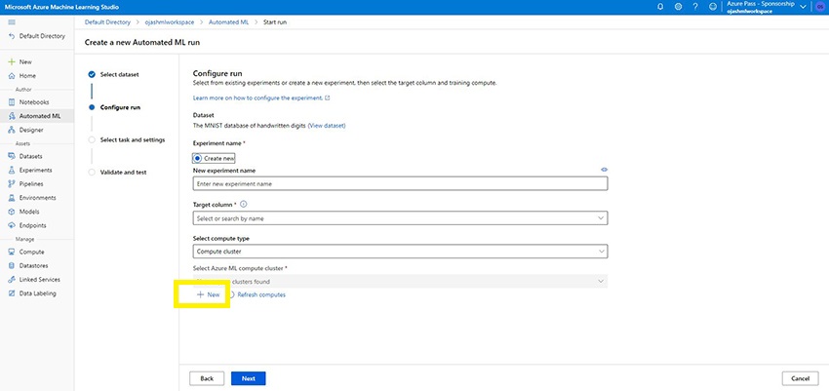This screenshot has width=829, height=391.
Task: Create a new compute with + New
Action: (x=209, y=294)
